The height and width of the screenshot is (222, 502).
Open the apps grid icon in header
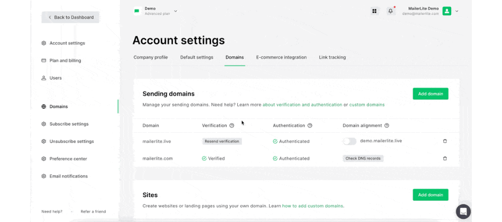pyautogui.click(x=374, y=11)
